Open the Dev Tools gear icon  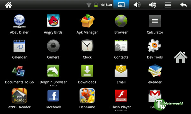click(x=154, y=46)
